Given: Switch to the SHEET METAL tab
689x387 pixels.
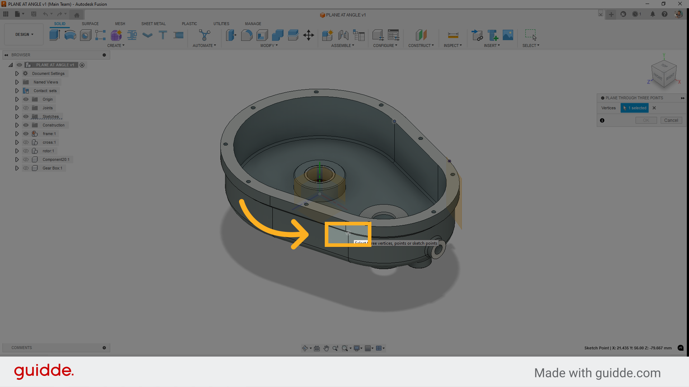Looking at the screenshot, I should (153, 24).
